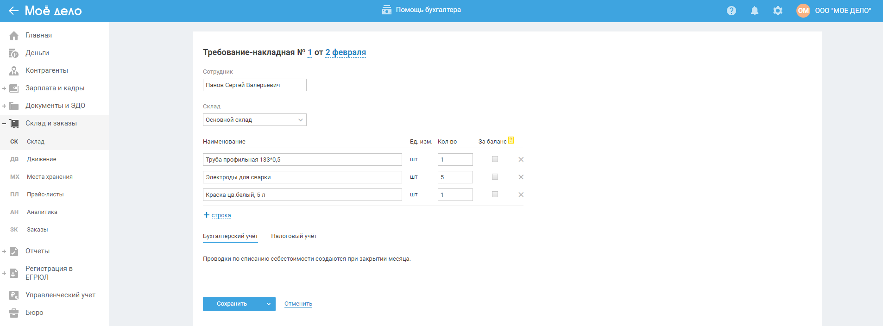Open the help question mark icon
This screenshot has width=883, height=326.
click(x=732, y=11)
